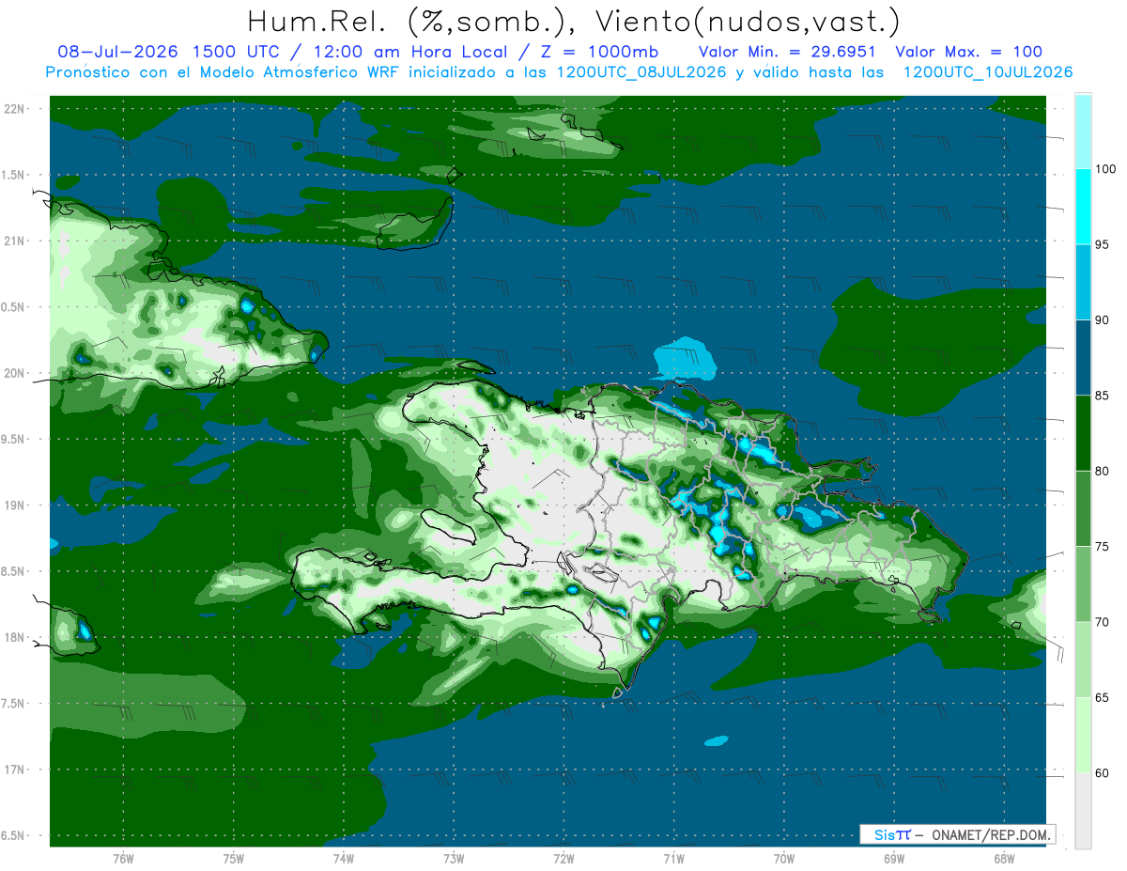
Task: Click the '75W' longitude label
Action: tap(234, 859)
